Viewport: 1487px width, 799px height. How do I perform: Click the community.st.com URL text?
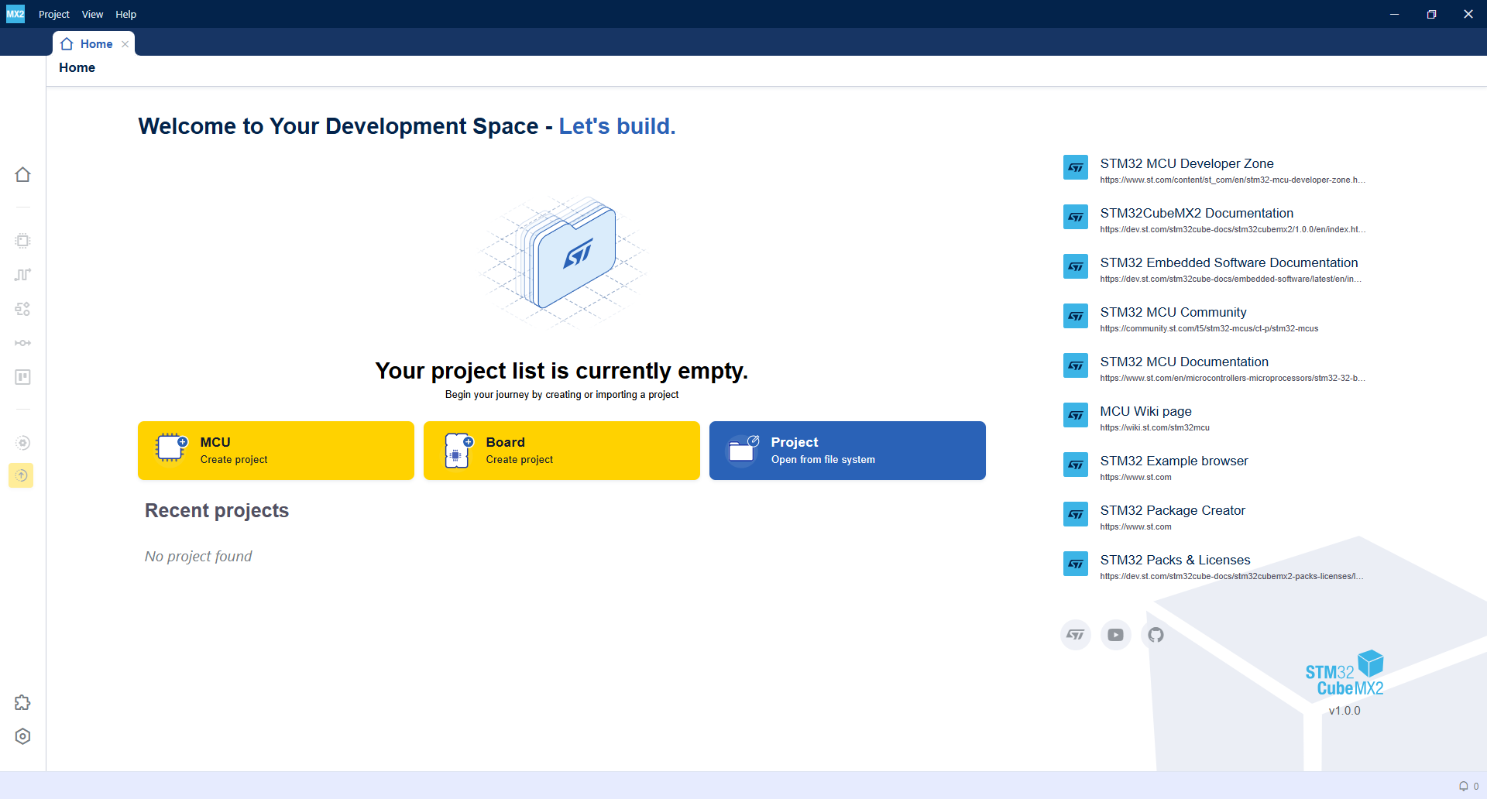[x=1209, y=328]
